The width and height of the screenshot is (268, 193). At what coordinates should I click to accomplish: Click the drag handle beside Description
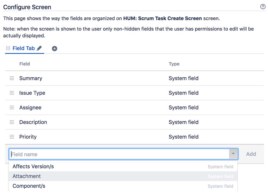pos(12,122)
